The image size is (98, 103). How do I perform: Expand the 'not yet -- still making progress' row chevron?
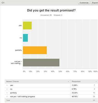click(7, 97)
